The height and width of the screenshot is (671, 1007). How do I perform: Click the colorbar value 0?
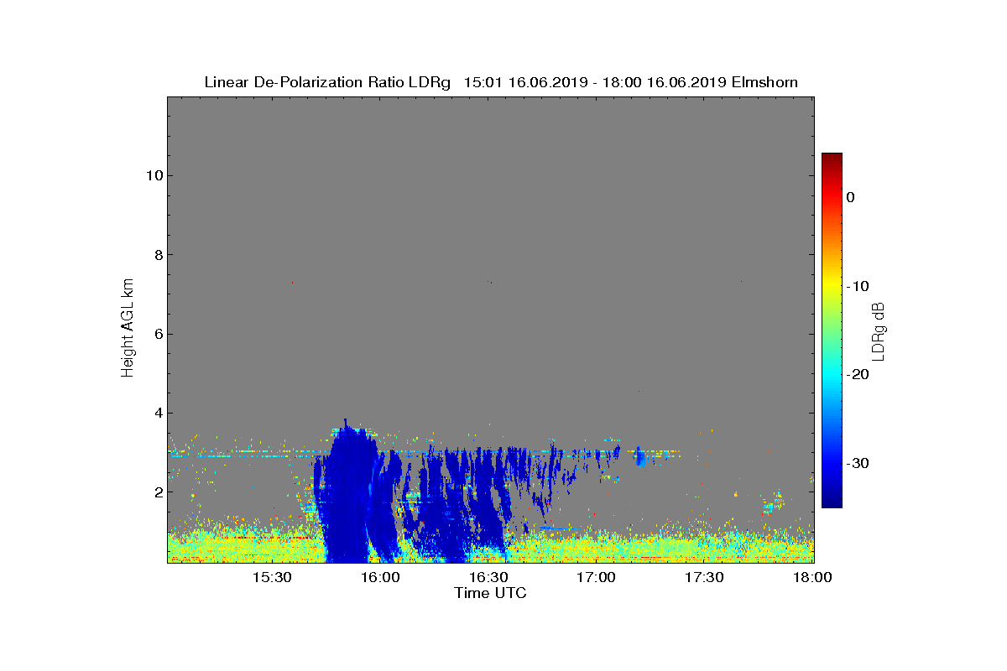point(850,197)
